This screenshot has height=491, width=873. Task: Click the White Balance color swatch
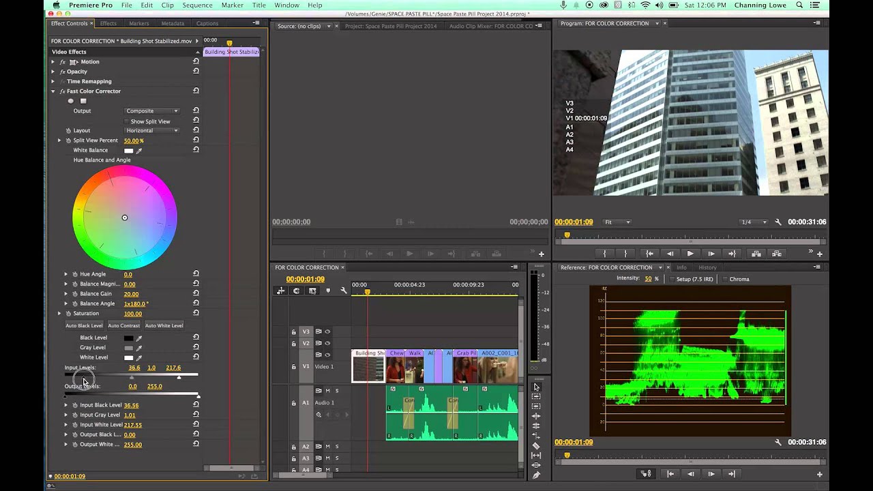[x=128, y=150]
